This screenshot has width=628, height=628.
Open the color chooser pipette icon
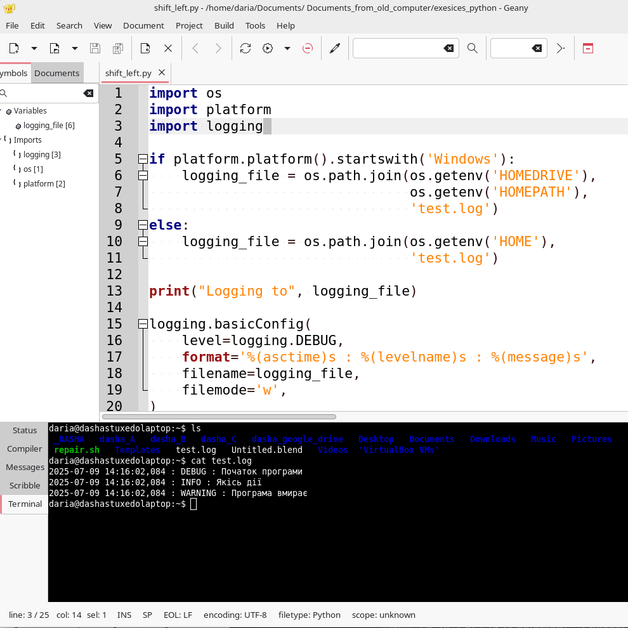[335, 48]
